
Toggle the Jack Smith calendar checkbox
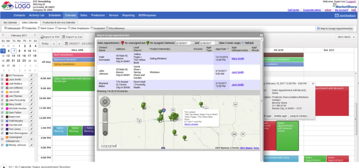pos(3,80)
